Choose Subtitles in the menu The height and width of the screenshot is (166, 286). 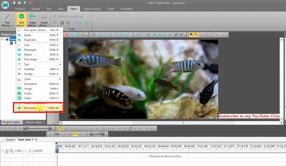40,69
